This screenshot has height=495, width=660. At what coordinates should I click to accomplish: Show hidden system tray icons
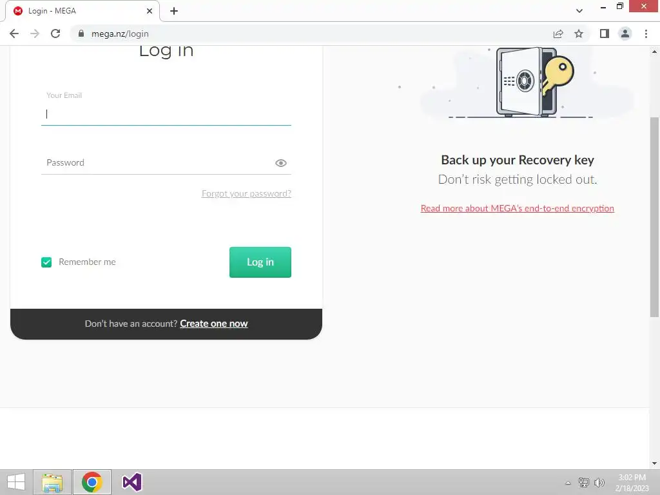click(568, 483)
